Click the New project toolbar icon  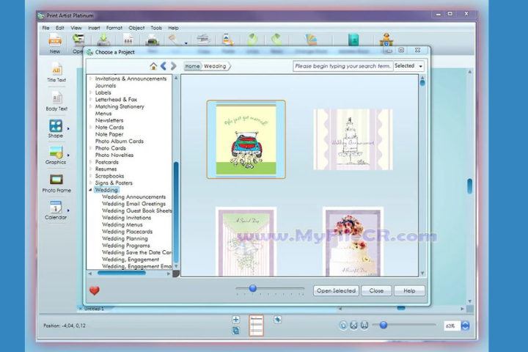[x=55, y=40]
